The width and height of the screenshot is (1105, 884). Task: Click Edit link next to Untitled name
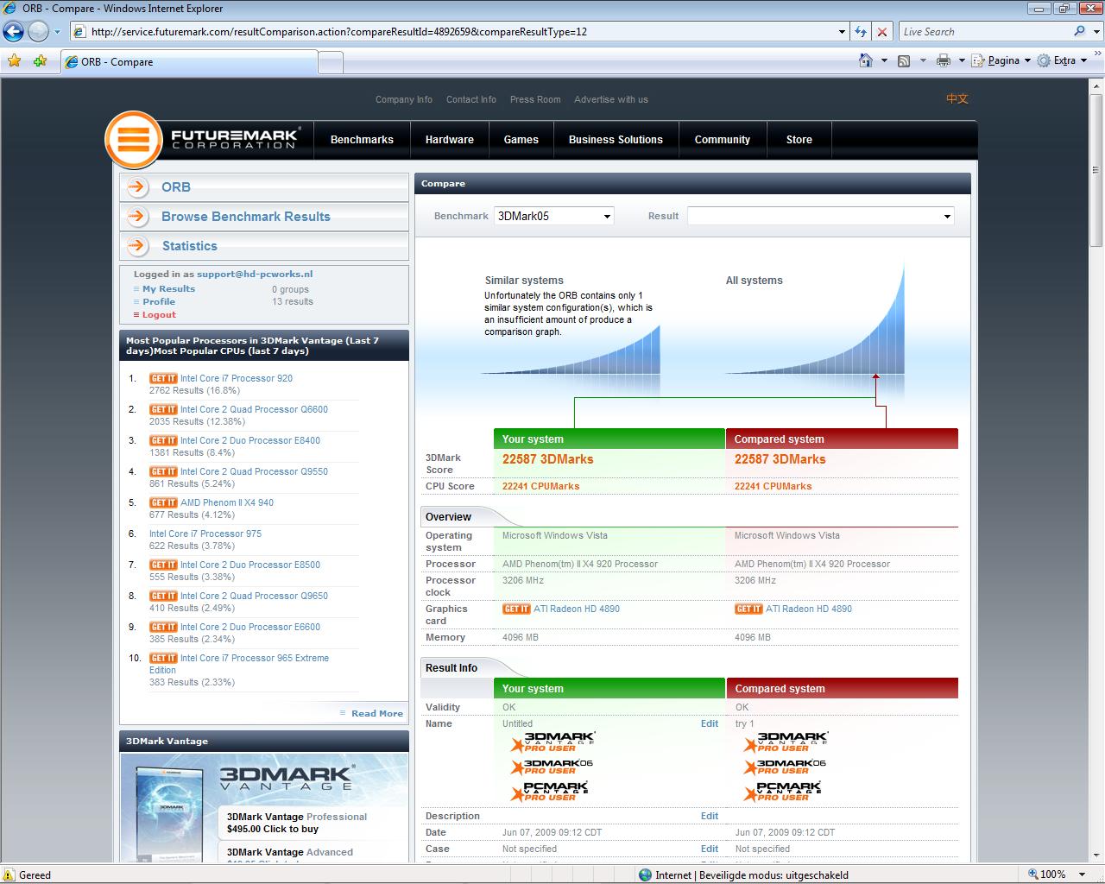tap(710, 723)
